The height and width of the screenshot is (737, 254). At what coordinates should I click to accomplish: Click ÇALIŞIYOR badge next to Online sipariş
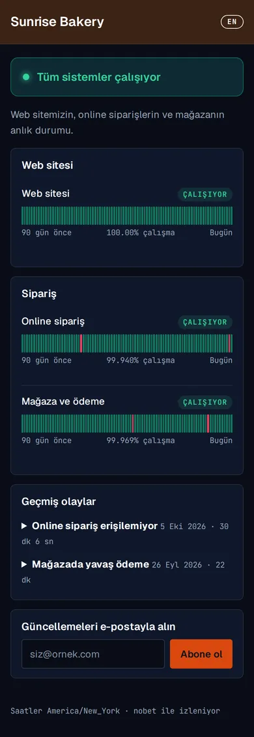[x=205, y=322]
